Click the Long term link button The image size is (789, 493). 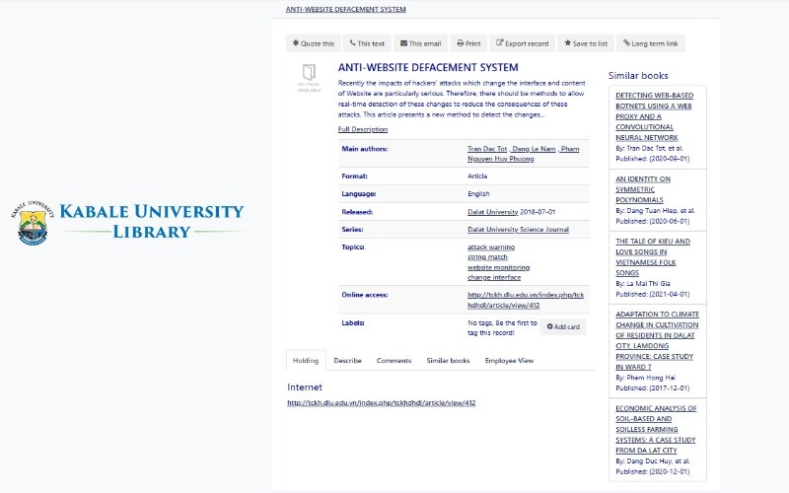click(650, 43)
